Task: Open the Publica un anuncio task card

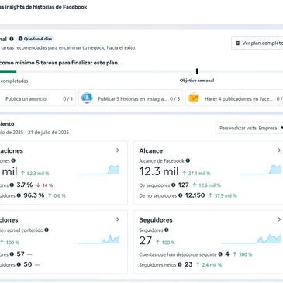Action: [x=37, y=98]
